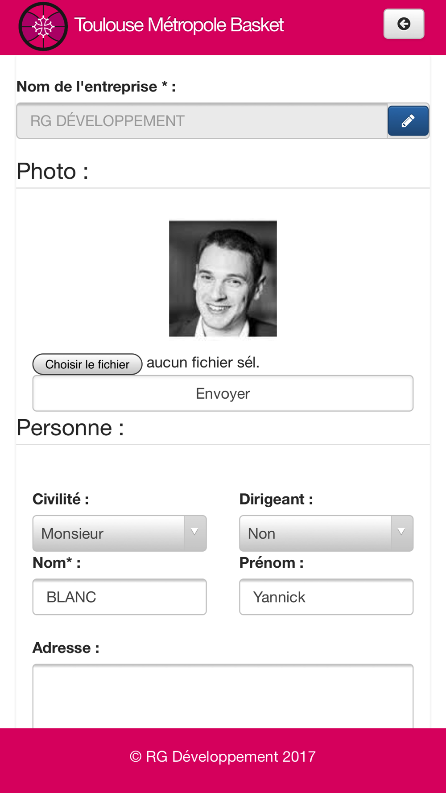The image size is (446, 793).
Task: Click the Nom de l'entreprise label
Action: [96, 87]
